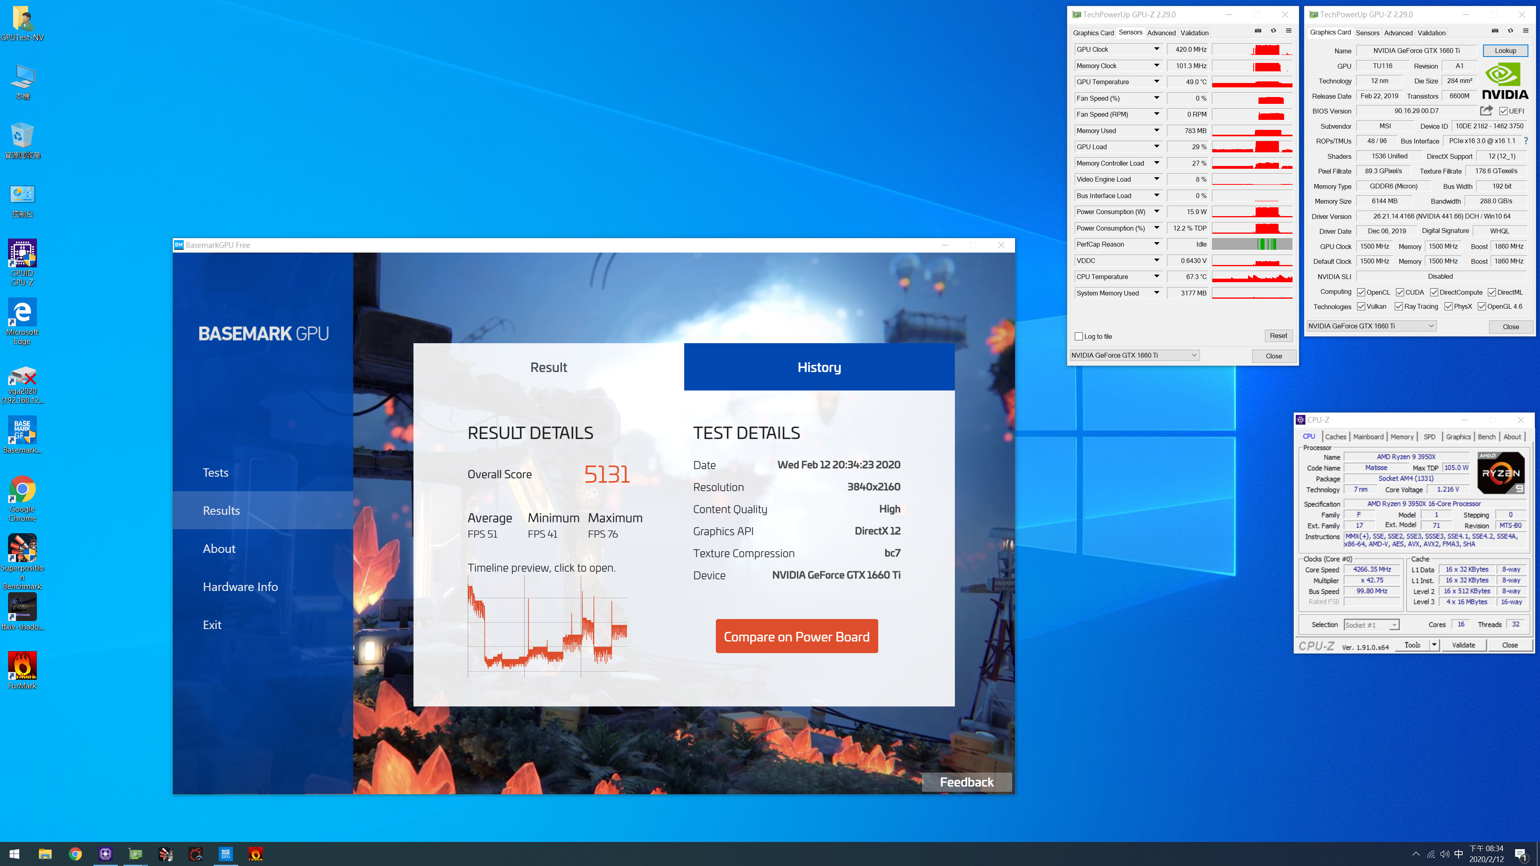
Task: Launch Google Chrome desktop shortcut
Action: 22,498
